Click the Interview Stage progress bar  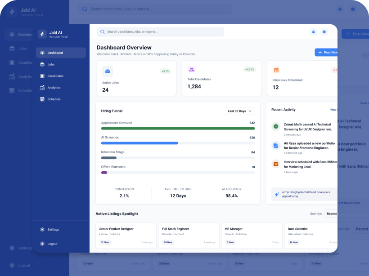[x=178, y=158]
